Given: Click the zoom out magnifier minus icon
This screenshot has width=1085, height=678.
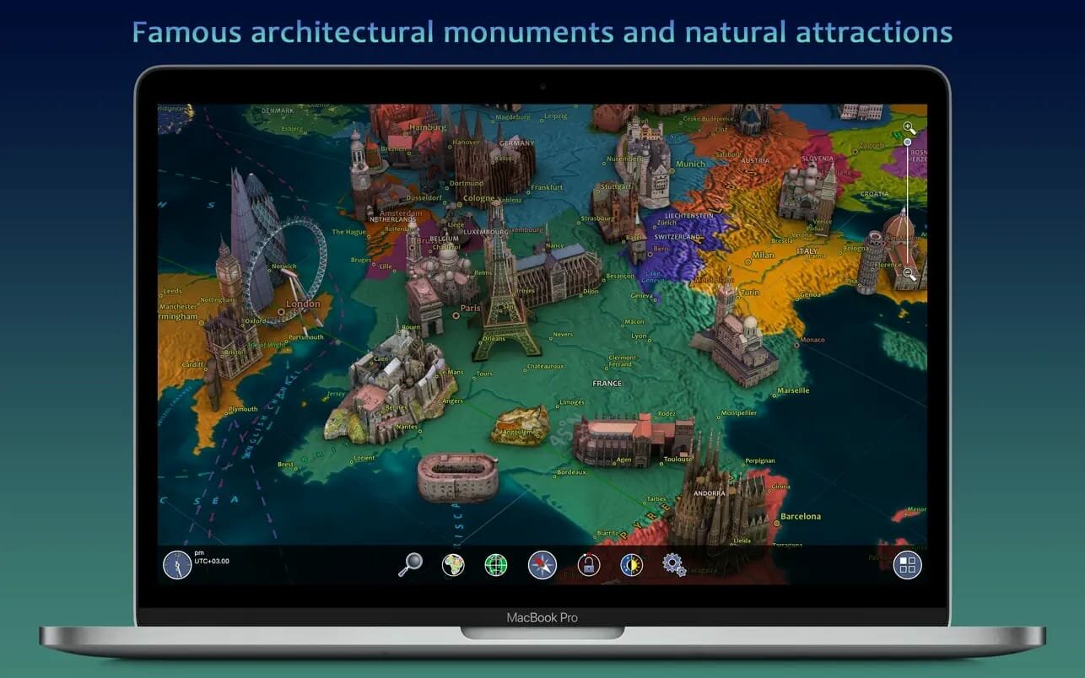Looking at the screenshot, I should [x=909, y=272].
